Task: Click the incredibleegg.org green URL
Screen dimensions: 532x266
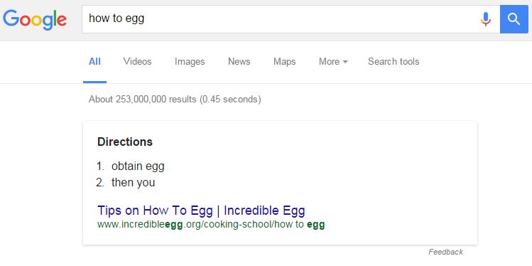Action: coord(211,225)
